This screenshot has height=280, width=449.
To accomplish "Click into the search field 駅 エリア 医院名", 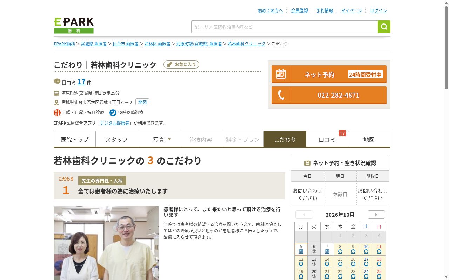I will pyautogui.click(x=284, y=27).
